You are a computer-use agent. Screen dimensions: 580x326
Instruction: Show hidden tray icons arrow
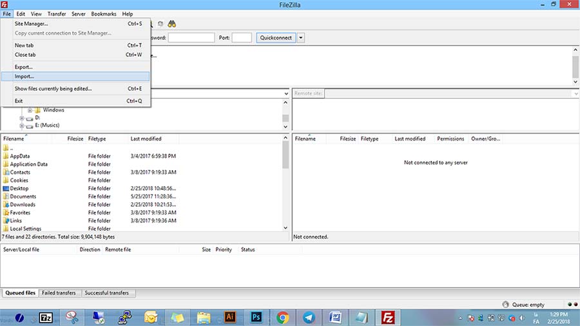461,318
